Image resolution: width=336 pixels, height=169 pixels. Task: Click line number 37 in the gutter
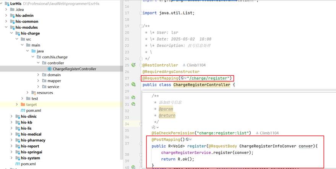click(x=127, y=143)
